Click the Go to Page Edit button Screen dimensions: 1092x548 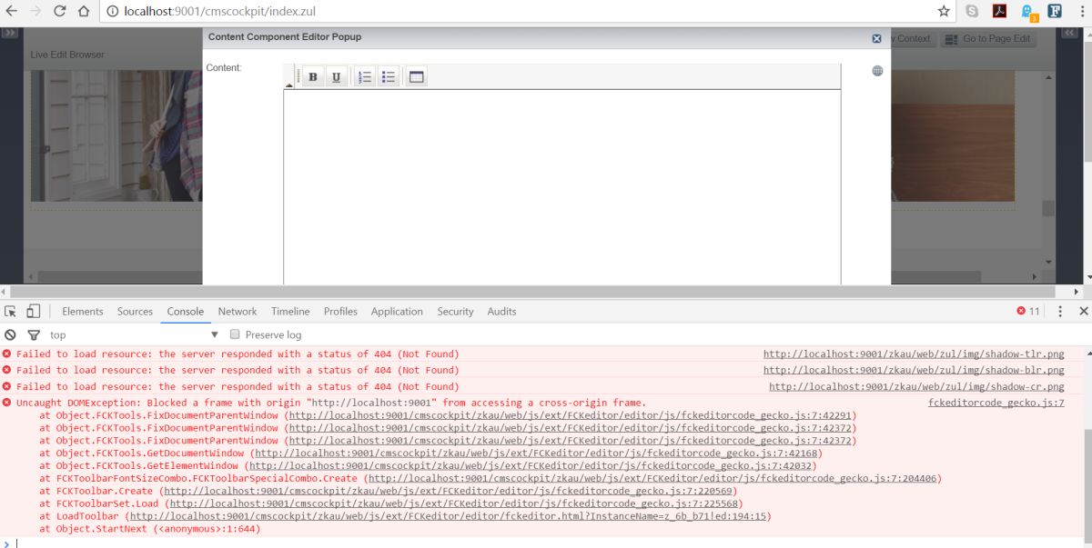[988, 38]
